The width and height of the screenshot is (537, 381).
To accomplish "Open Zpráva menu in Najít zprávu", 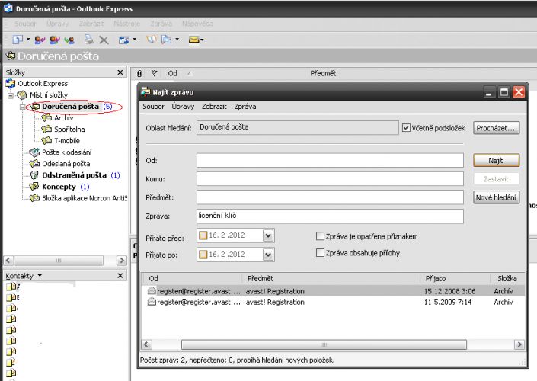I will pyautogui.click(x=245, y=107).
